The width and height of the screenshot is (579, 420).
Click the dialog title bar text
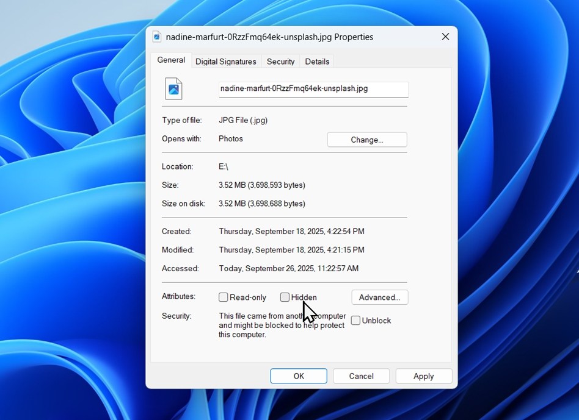click(x=269, y=37)
